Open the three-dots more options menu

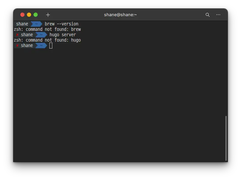coord(218,15)
